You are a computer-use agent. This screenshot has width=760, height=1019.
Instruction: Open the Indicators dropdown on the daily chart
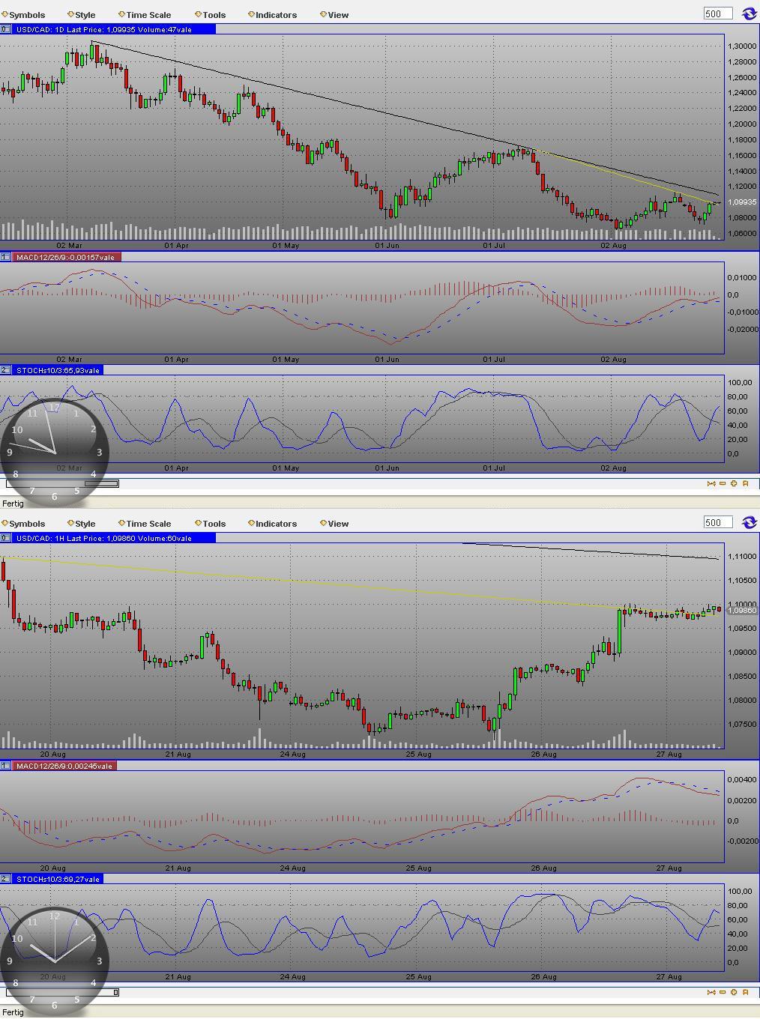coord(271,14)
